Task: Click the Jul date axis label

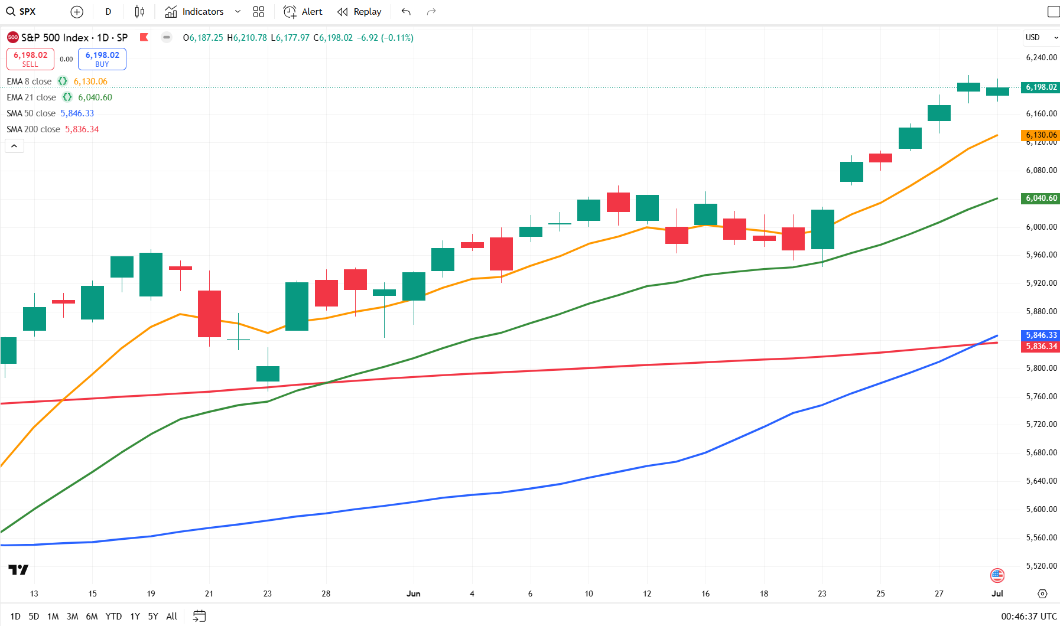Action: pos(997,594)
